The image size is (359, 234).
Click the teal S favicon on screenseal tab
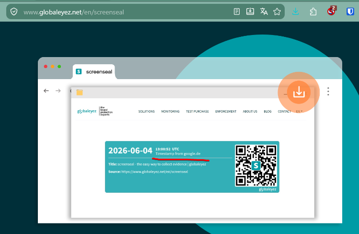(79, 71)
